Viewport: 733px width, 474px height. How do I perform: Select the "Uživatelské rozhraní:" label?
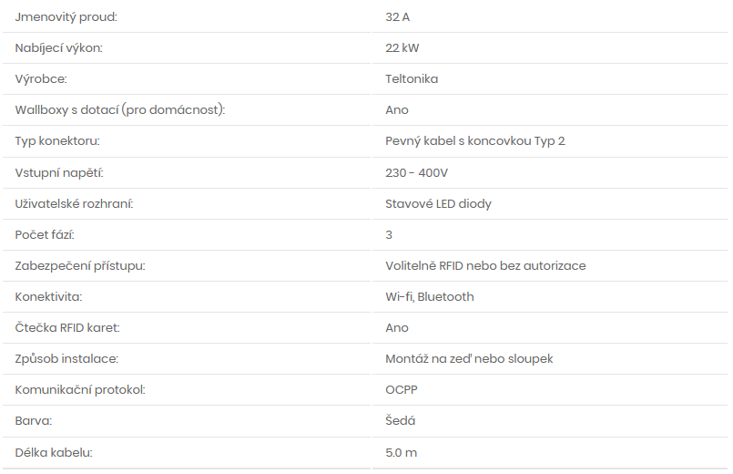75,203
